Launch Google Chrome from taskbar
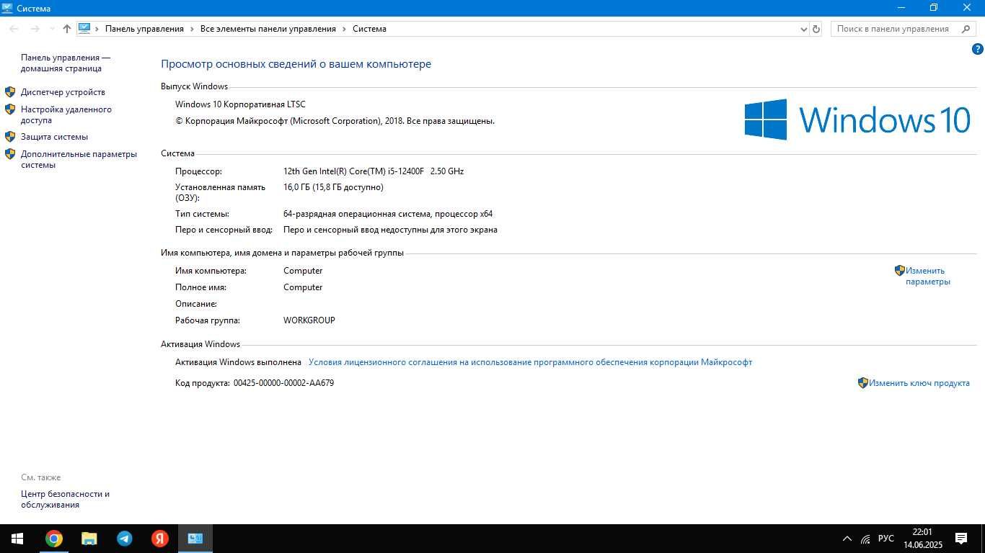This screenshot has height=553, width=985. [x=54, y=539]
